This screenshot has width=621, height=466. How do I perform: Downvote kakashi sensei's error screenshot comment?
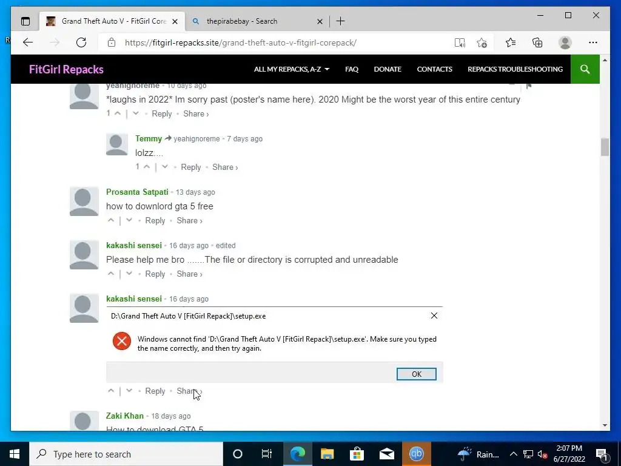point(129,391)
